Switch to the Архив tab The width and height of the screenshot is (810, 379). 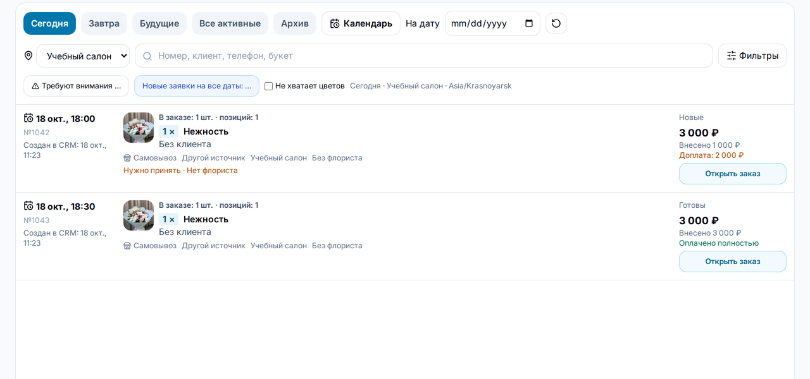(295, 23)
